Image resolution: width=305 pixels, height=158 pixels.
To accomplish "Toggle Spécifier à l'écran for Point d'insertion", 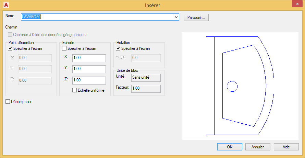I will [x=10, y=48].
